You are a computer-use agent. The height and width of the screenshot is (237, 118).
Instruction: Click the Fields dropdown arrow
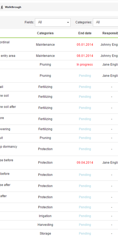tap(68, 23)
